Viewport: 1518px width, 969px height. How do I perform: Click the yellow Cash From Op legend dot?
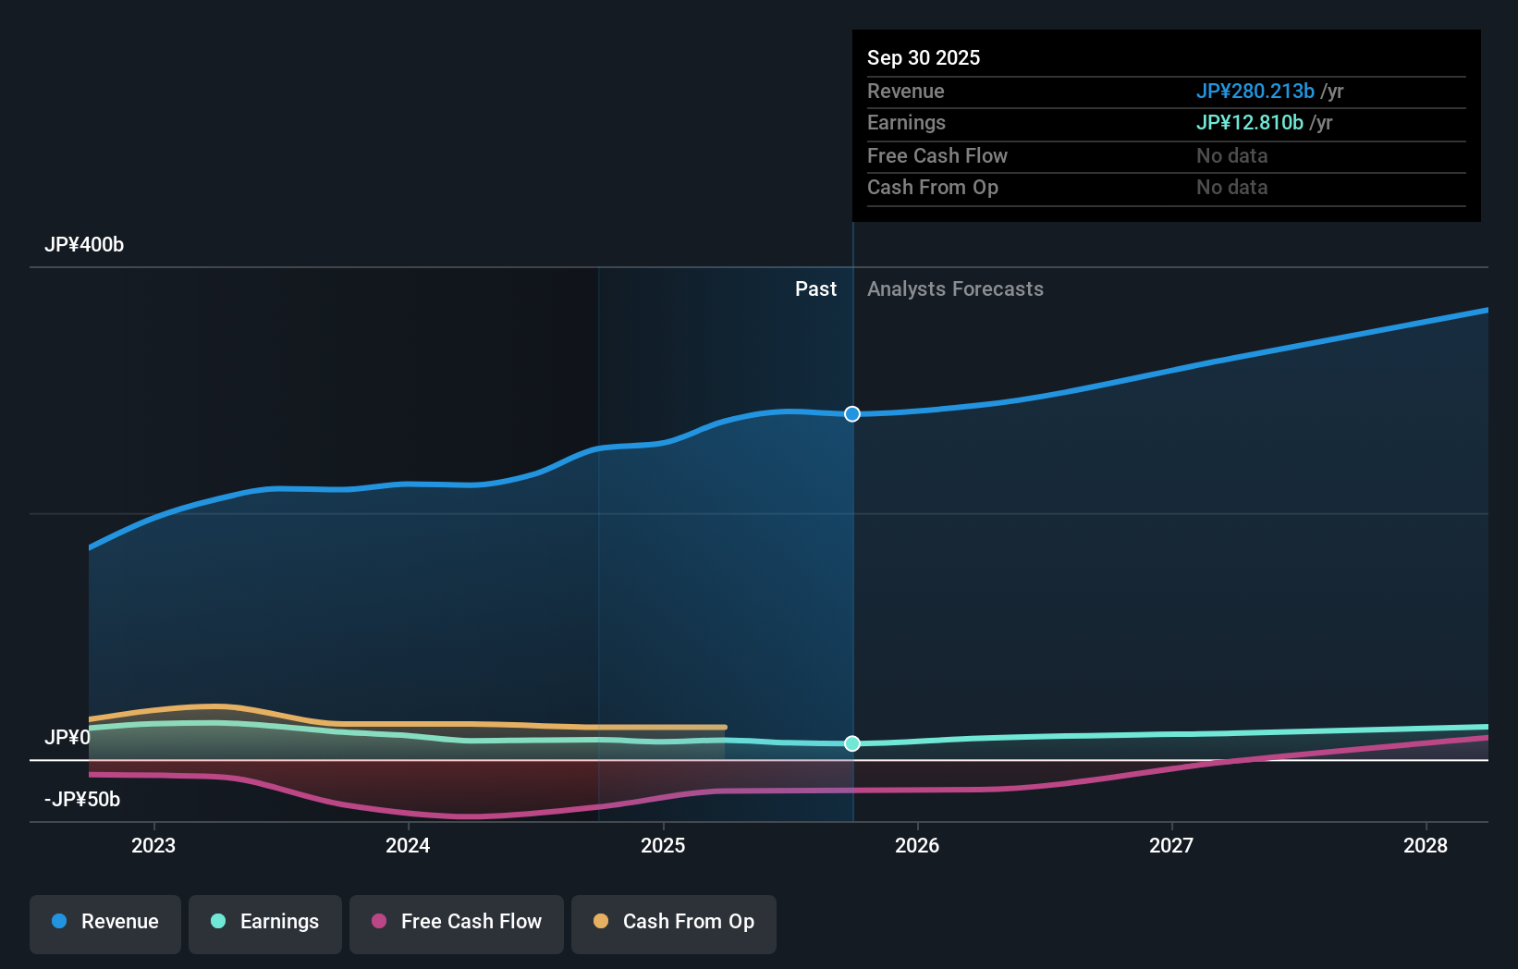[602, 922]
